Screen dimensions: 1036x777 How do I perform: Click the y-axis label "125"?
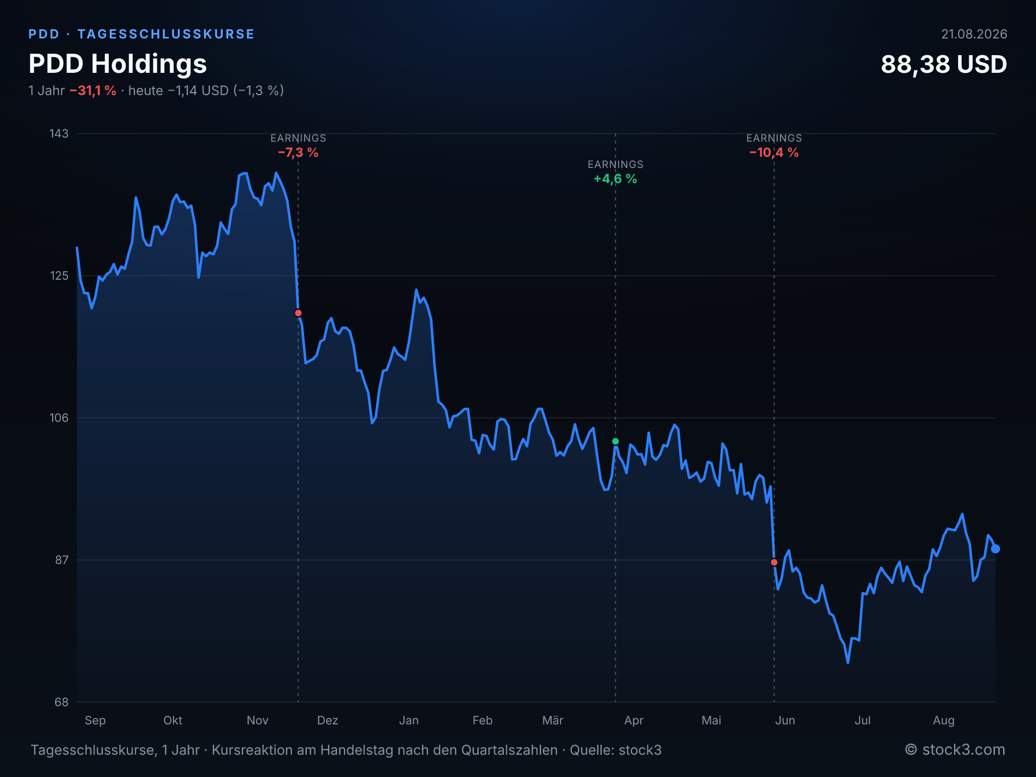coord(59,276)
